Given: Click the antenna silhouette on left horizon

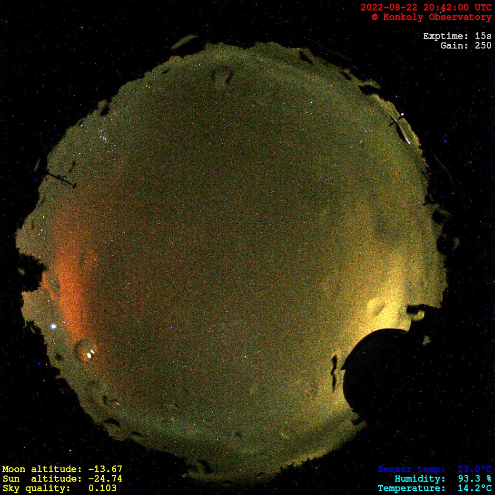Looking at the screenshot, I should click(x=61, y=179).
